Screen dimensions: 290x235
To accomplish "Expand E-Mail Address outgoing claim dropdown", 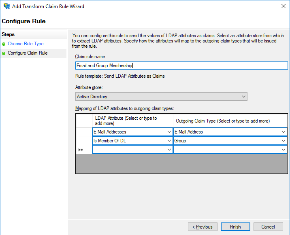I will coord(283,132).
